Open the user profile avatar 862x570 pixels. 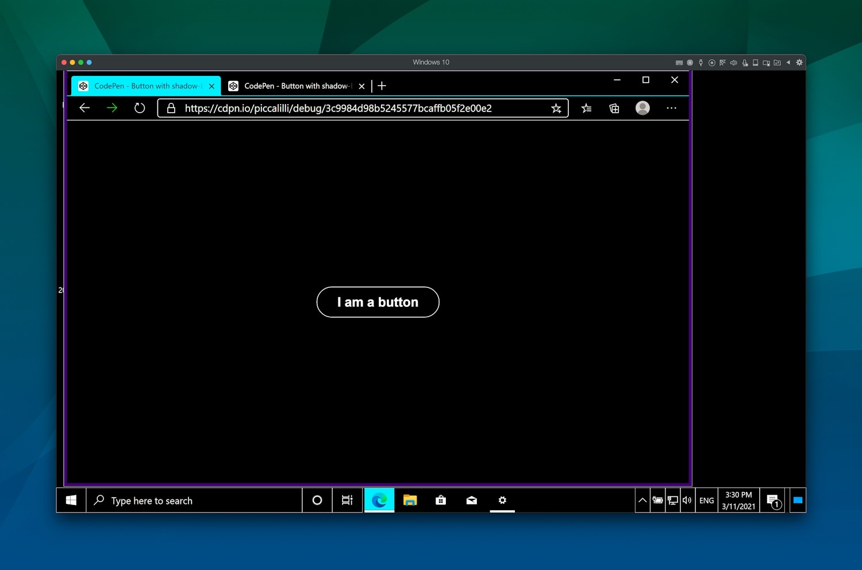[642, 108]
